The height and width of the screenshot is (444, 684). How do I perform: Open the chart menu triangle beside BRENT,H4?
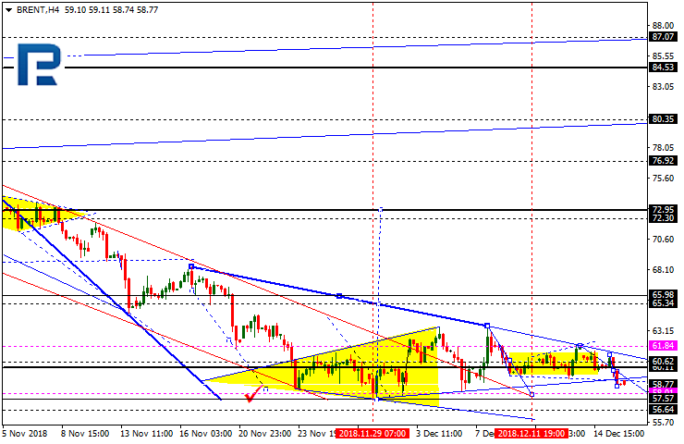click(x=8, y=10)
